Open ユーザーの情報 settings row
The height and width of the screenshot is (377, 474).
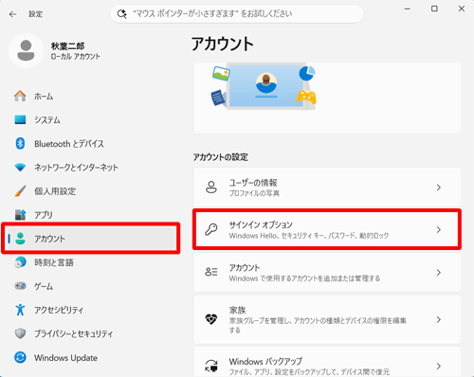327,188
